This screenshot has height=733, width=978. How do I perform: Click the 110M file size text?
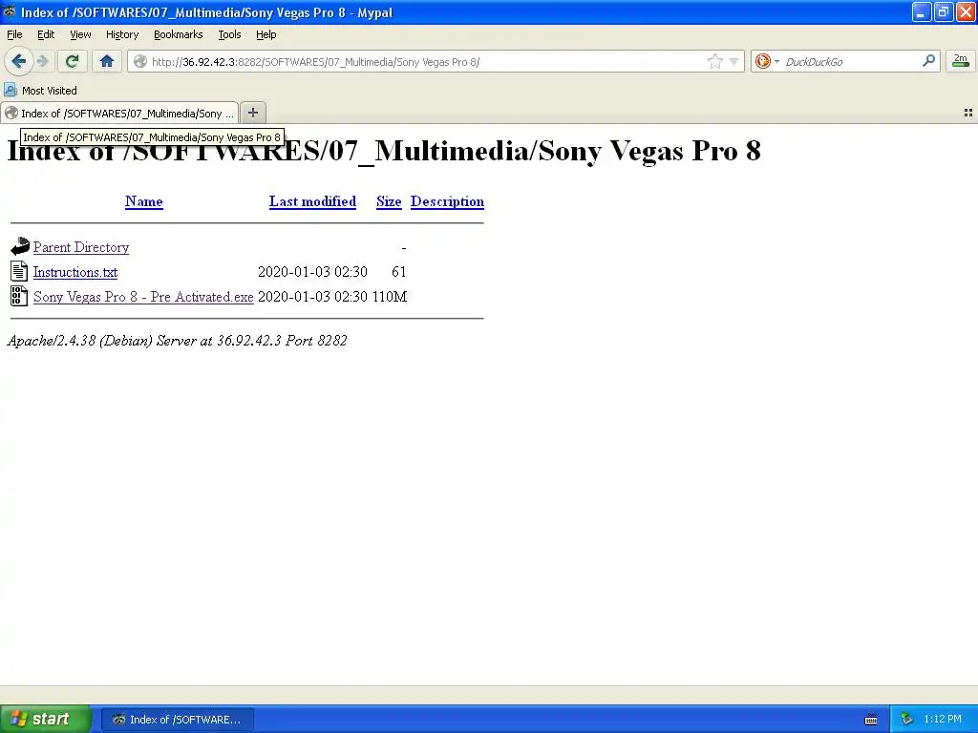pos(390,297)
